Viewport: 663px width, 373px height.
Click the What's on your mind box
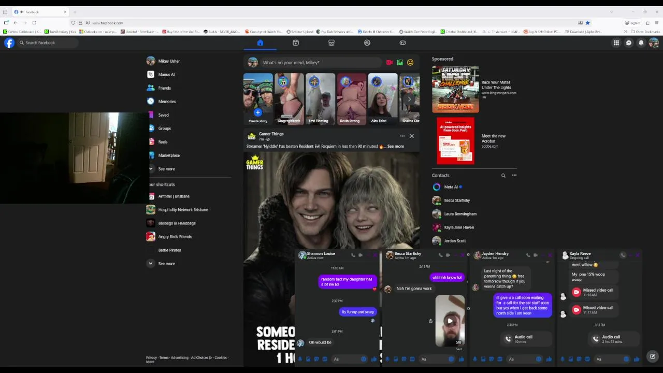[x=321, y=63]
